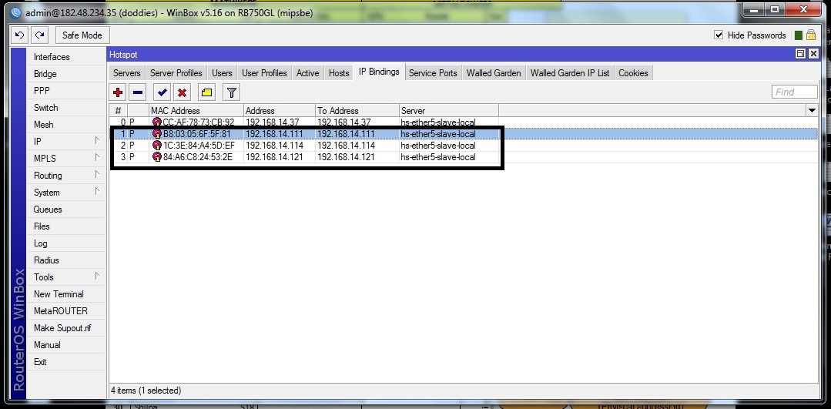Switch to the Walled Garden IP List tab
Viewport: 831px width, 409px height.
[x=570, y=73]
